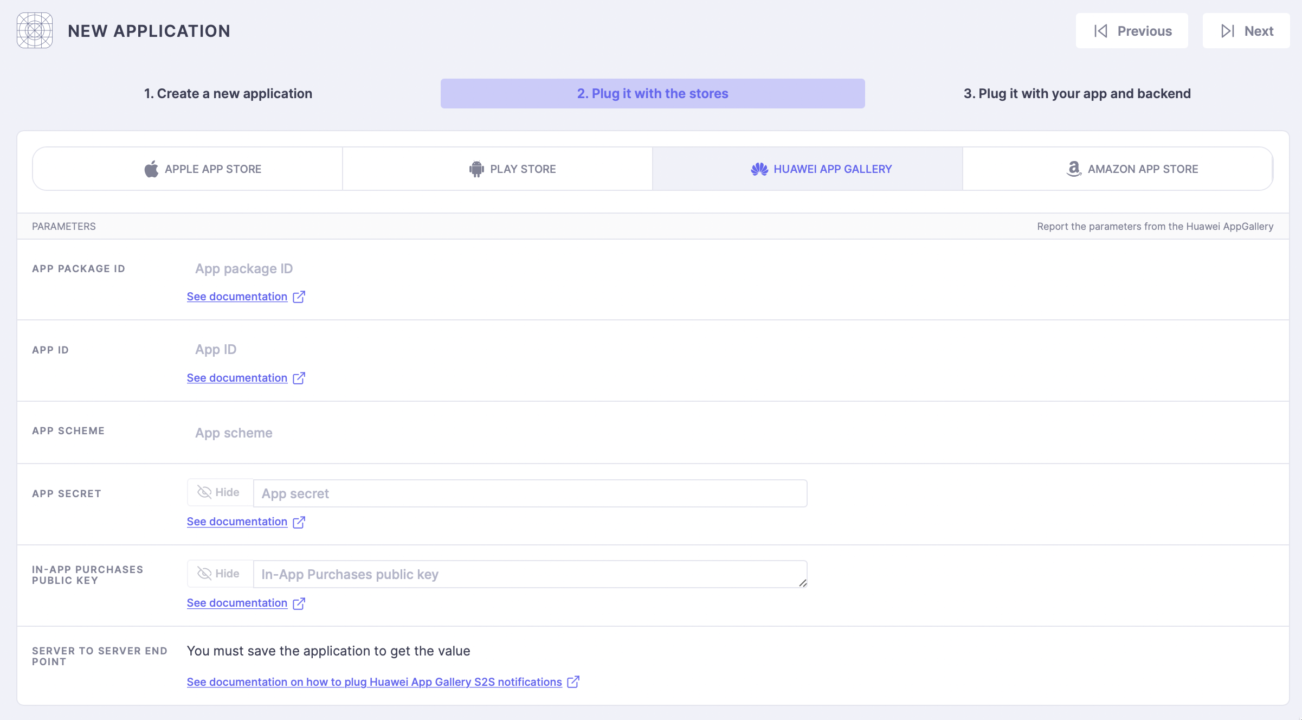This screenshot has width=1302, height=720.
Task: Select step 2 Plug it with the stores
Action: (x=653, y=93)
